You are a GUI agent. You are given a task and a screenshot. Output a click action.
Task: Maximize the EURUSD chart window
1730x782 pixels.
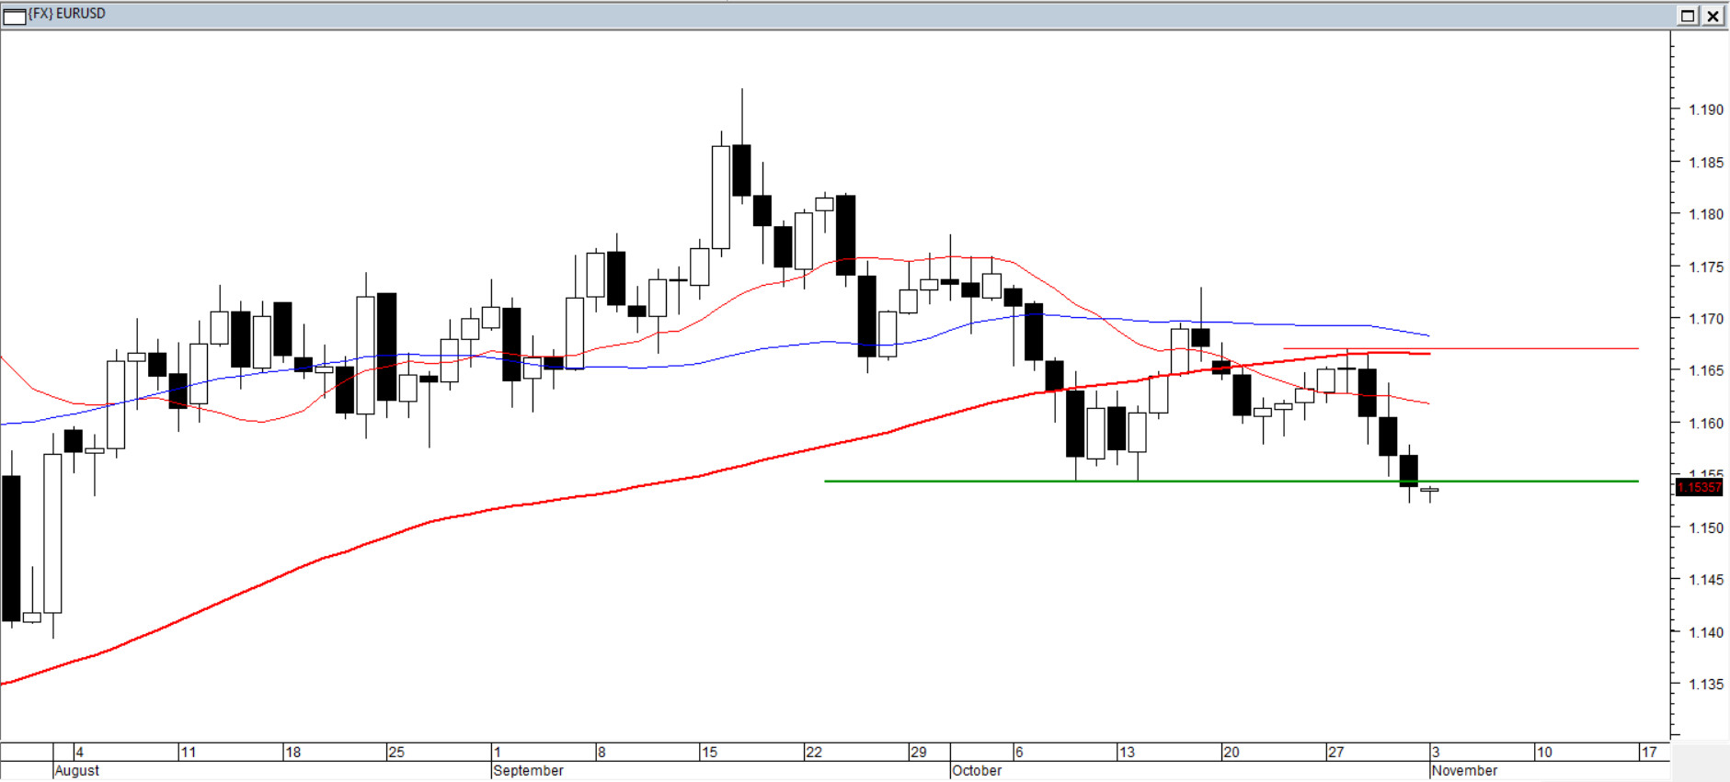[1688, 16]
